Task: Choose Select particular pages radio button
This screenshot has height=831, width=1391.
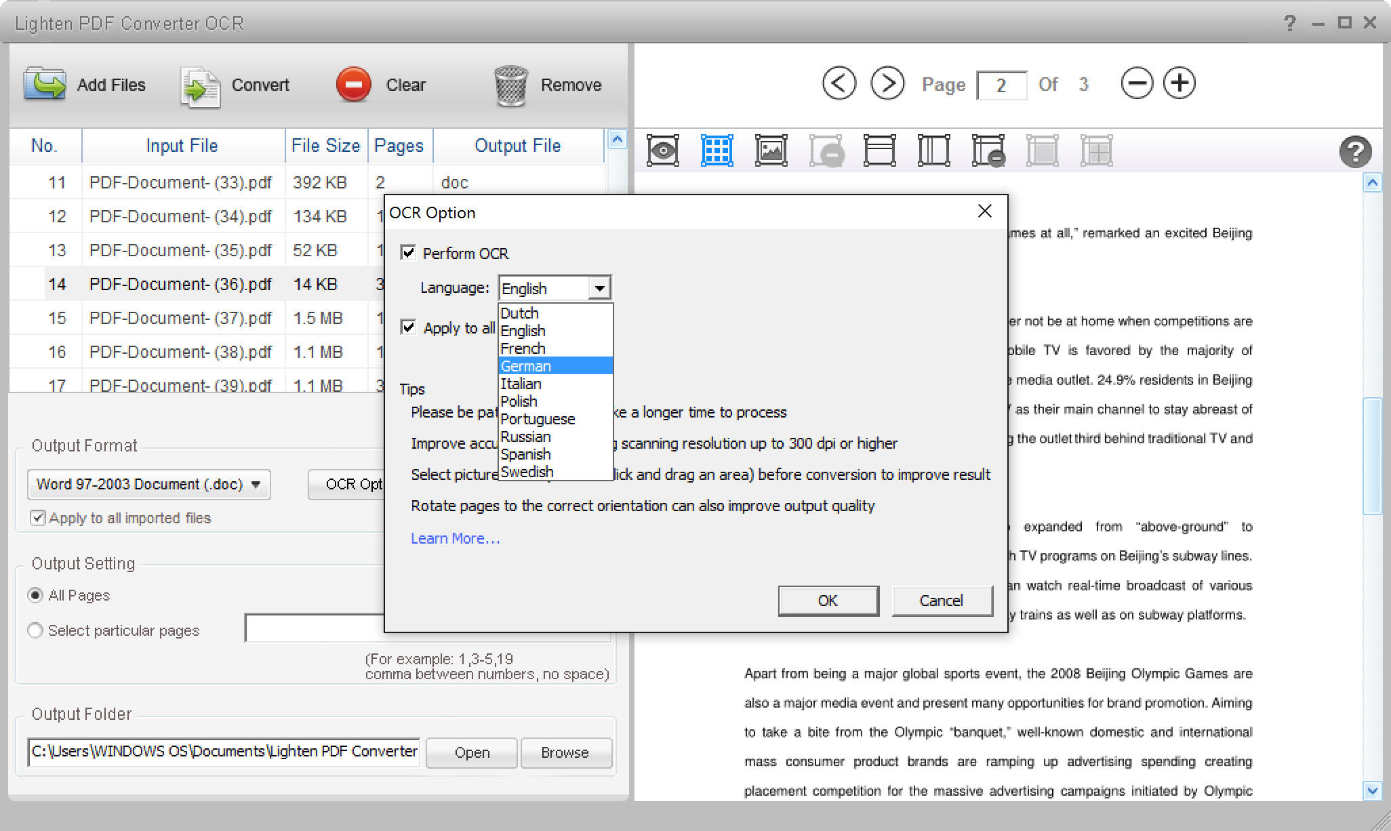Action: coord(35,630)
